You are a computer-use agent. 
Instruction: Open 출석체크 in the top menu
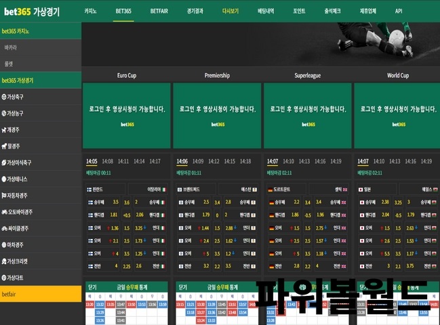[x=332, y=12]
